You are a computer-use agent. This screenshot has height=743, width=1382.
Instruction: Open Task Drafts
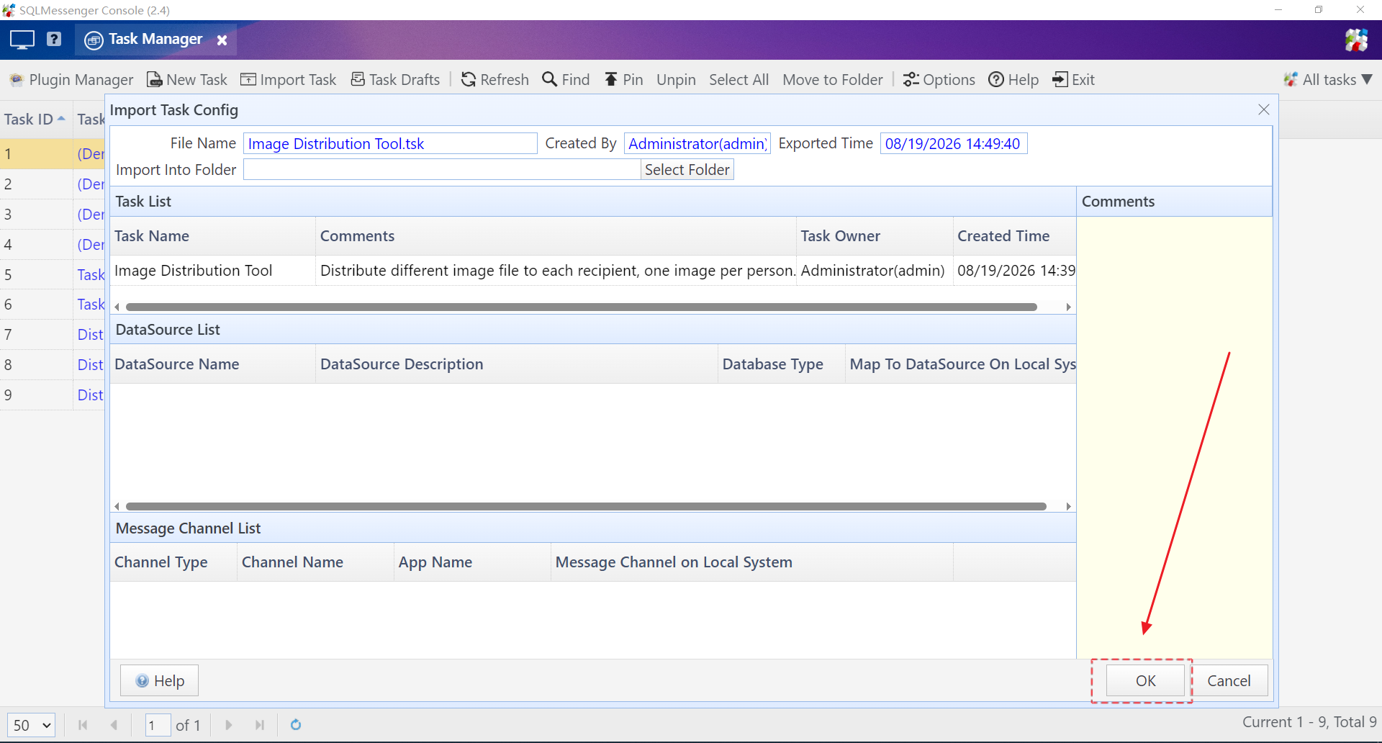tap(395, 80)
